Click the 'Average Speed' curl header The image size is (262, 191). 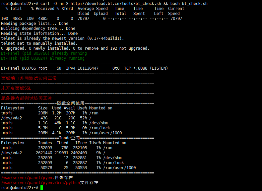[93, 9]
